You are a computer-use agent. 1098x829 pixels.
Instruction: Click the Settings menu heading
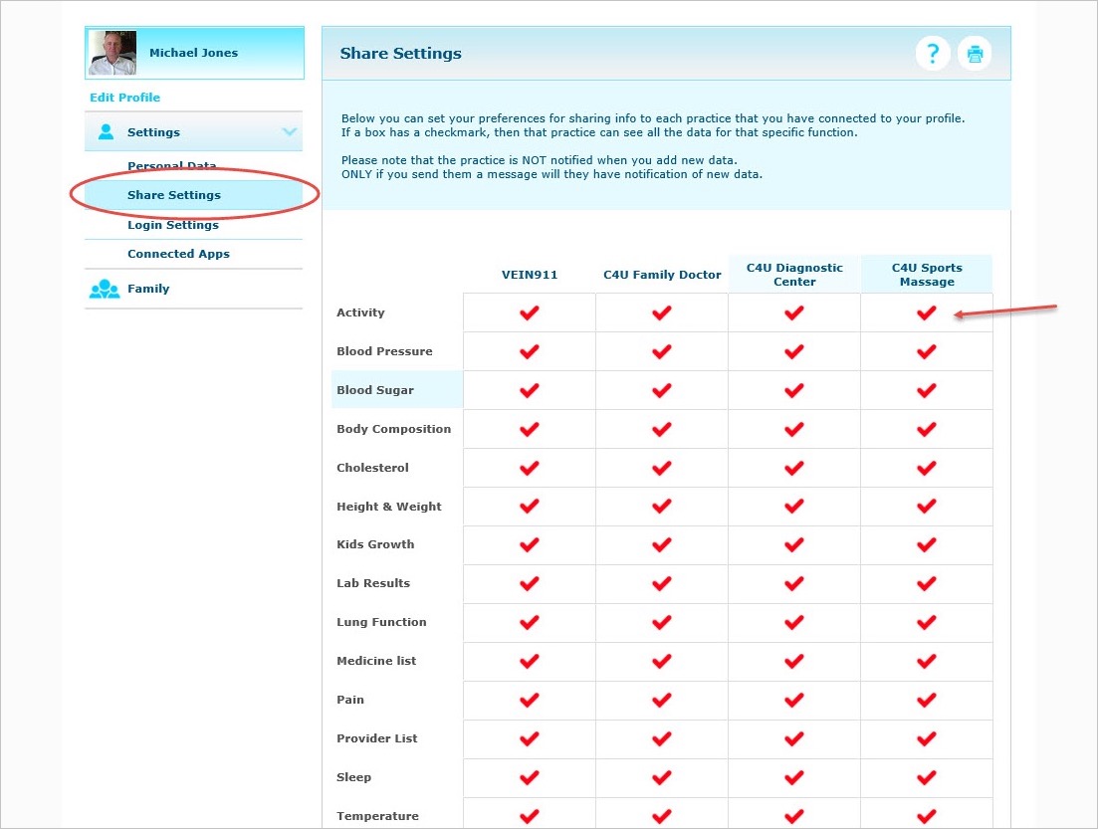click(153, 131)
